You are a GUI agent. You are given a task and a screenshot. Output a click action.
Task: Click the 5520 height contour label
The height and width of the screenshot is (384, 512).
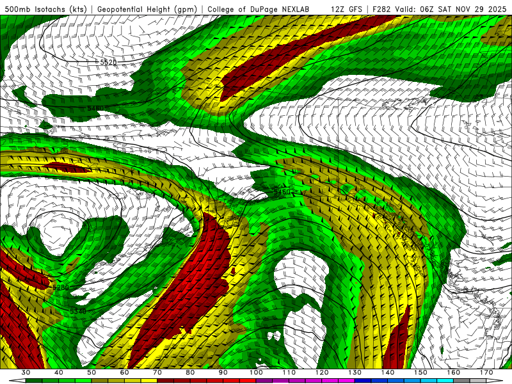[108, 62]
